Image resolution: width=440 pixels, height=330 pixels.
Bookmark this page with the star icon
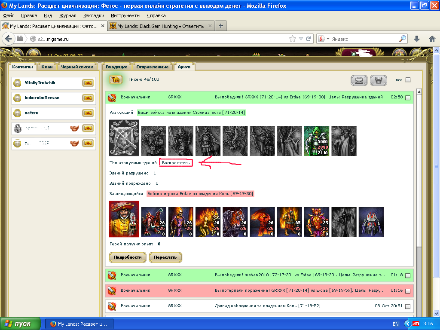click(293, 39)
